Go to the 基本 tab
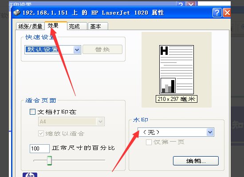This screenshot has height=177, width=244. [x=98, y=26]
